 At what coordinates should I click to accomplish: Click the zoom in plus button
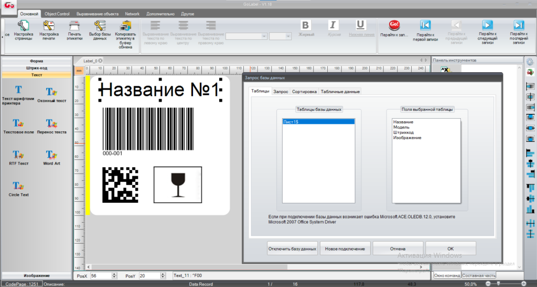[x=524, y=284]
